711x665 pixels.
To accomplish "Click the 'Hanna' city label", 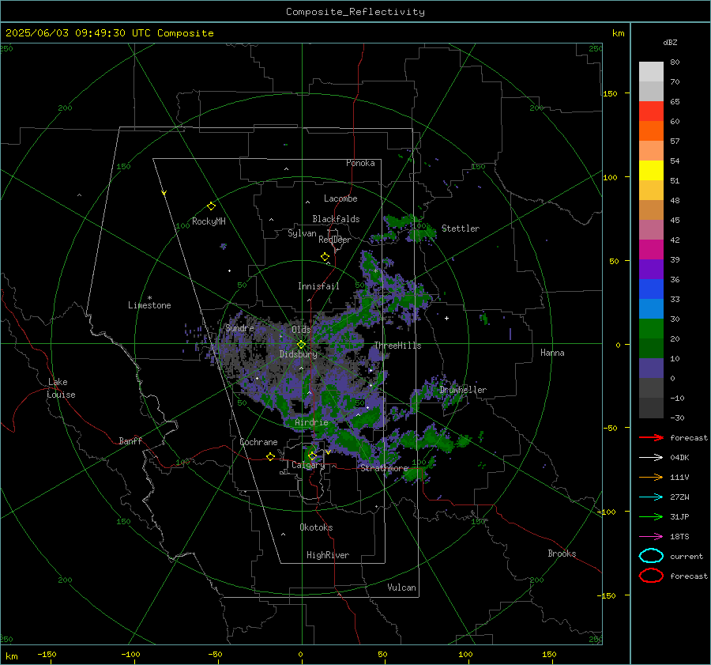I will (x=552, y=353).
